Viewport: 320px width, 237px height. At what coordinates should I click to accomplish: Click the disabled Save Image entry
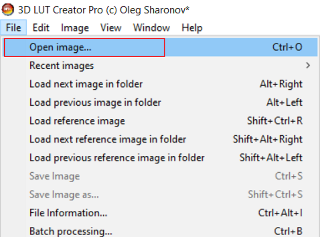(x=160, y=176)
